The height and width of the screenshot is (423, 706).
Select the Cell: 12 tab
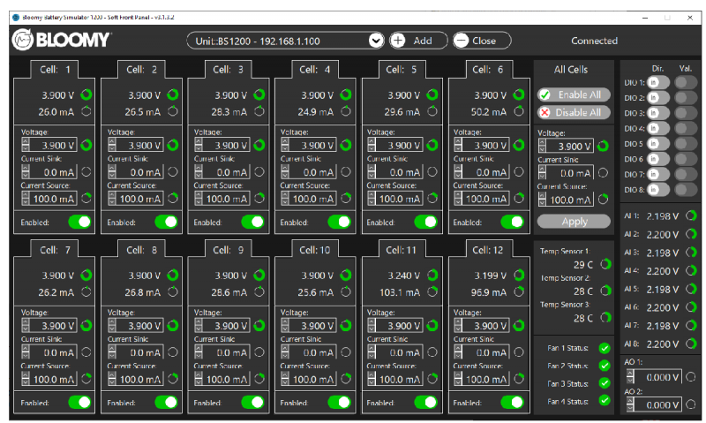tap(488, 250)
